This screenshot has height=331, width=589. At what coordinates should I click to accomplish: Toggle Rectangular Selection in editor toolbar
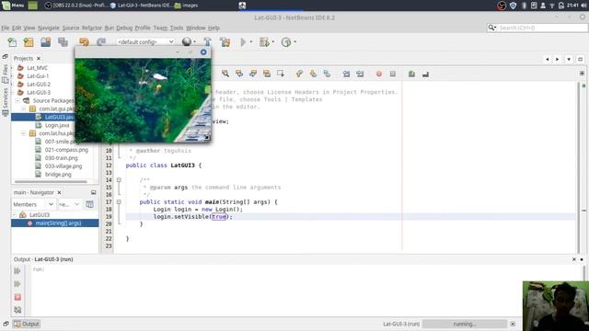pos(281,74)
